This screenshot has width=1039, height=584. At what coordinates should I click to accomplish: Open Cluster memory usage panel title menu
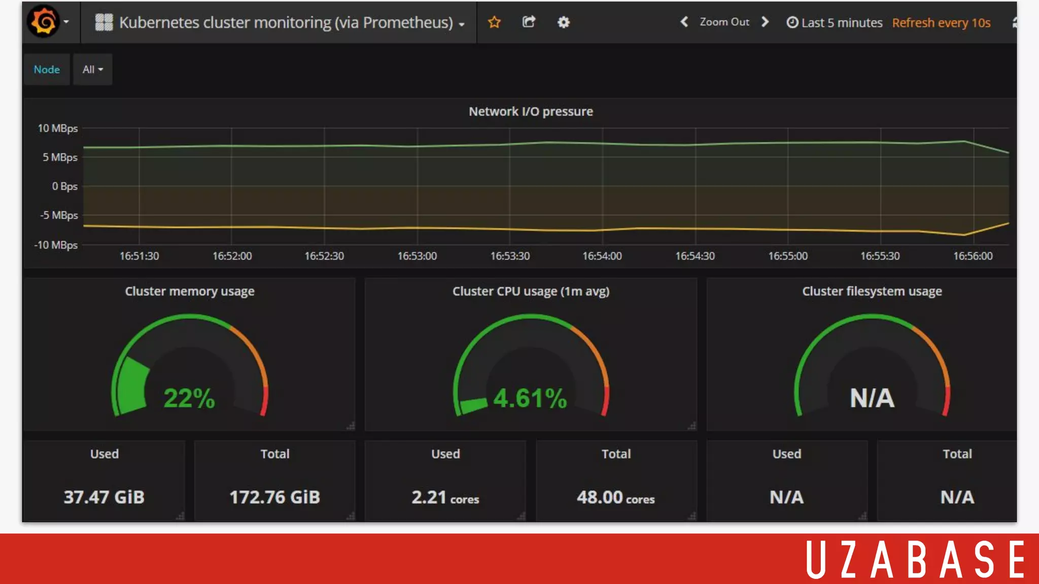click(190, 291)
